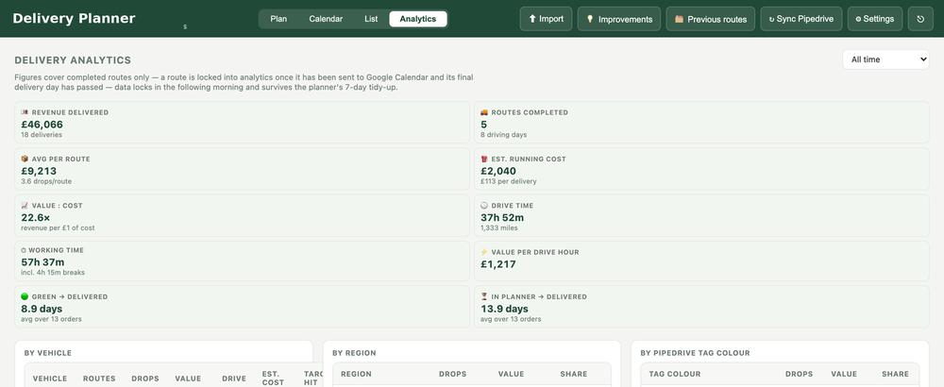
Task: Click the incl. 4h 15m breaks subtext
Action: pyautogui.click(x=53, y=273)
